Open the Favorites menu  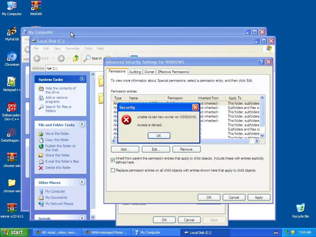coord(72,48)
